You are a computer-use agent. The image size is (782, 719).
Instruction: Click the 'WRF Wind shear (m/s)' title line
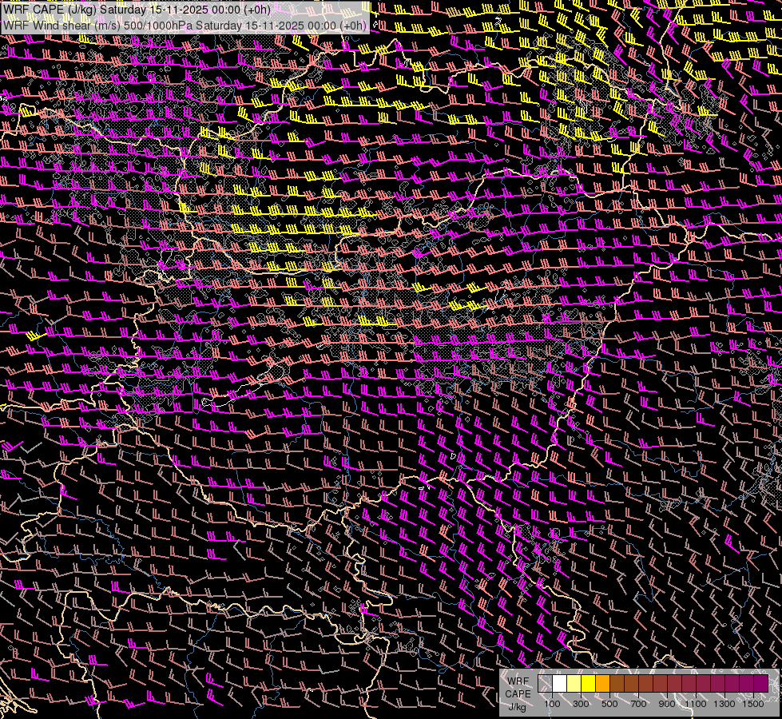pyautogui.click(x=185, y=25)
